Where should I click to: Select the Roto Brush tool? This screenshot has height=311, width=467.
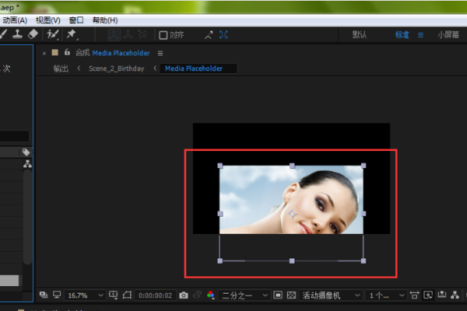pyautogui.click(x=53, y=35)
